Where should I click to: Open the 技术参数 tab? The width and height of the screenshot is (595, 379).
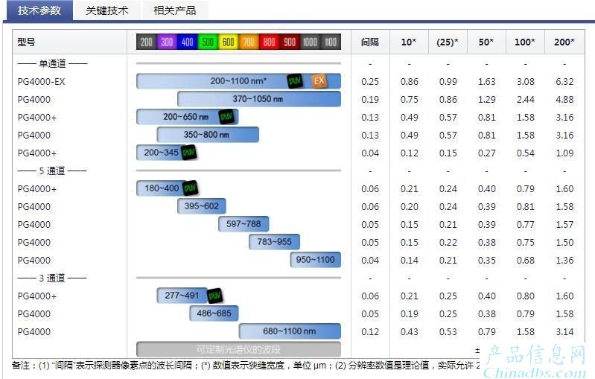(x=39, y=10)
